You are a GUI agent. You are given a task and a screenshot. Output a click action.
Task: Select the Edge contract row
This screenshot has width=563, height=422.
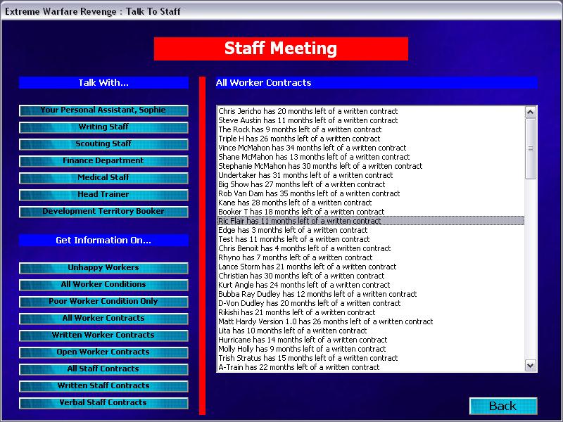coord(371,231)
